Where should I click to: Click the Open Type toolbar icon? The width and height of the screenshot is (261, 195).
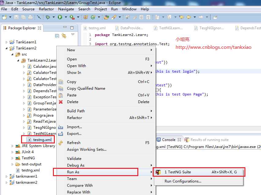coord(106,17)
